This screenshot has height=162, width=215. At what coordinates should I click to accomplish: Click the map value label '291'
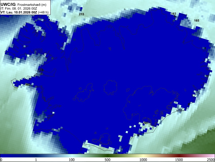tap(146, 123)
